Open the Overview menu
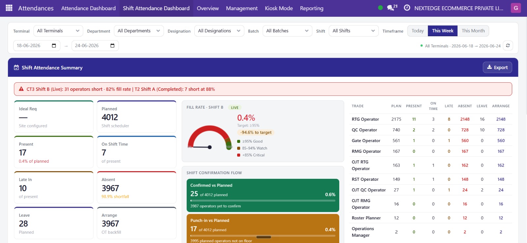 pos(208,8)
